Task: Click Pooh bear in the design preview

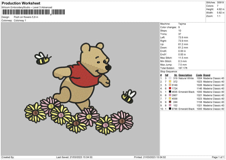Action: coord(82,77)
